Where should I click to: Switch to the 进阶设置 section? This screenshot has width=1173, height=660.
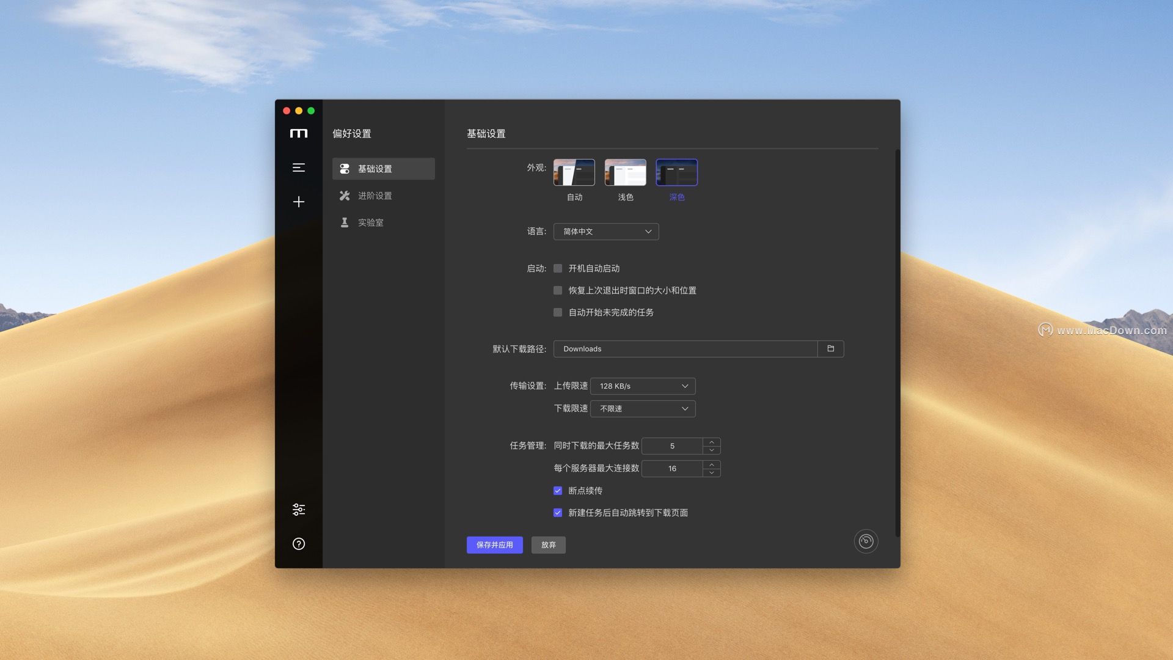375,196
